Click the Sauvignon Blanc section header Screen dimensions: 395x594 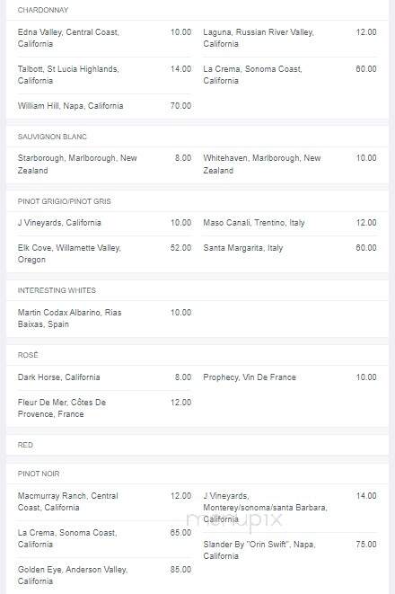point(52,137)
